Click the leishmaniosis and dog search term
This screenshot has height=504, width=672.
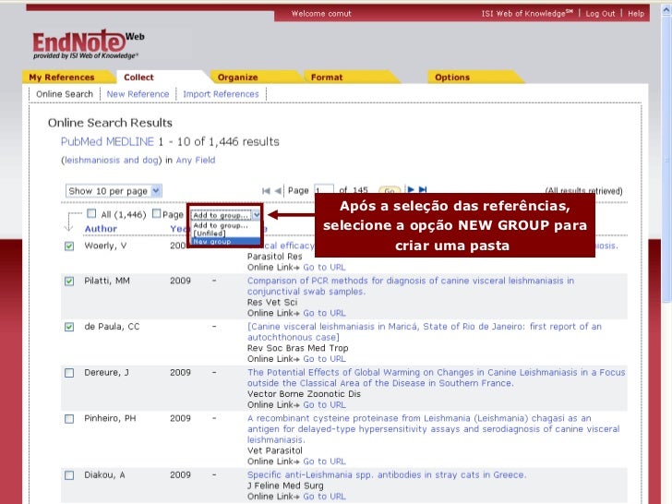(x=112, y=161)
